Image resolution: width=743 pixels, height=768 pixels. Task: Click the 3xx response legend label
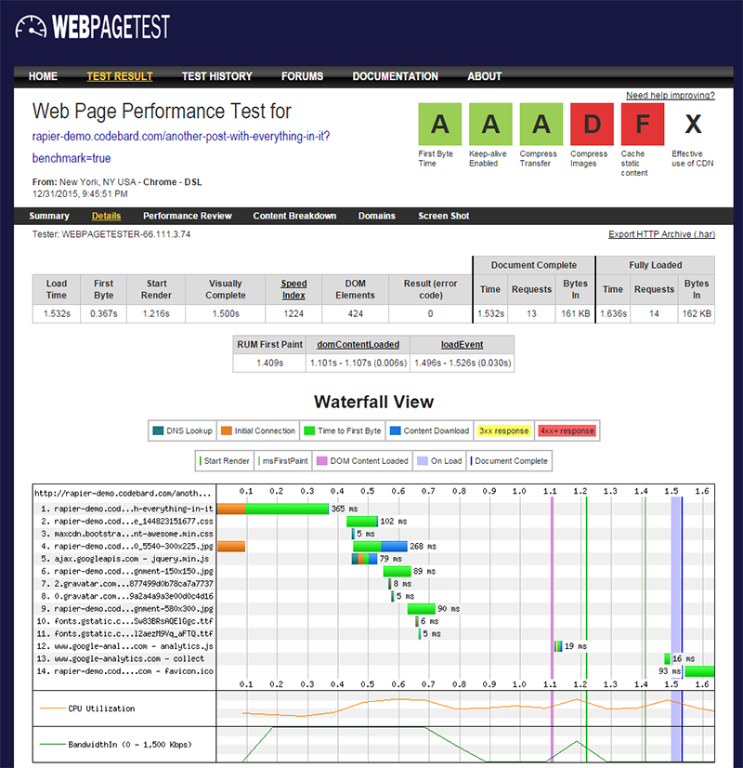[x=503, y=431]
